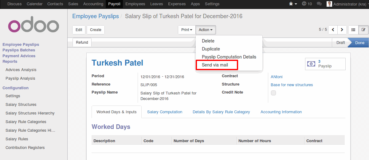Viewport: 369px width, 160px height.
Task: Switch to Worked Days & Inputs tab
Action: click(116, 112)
